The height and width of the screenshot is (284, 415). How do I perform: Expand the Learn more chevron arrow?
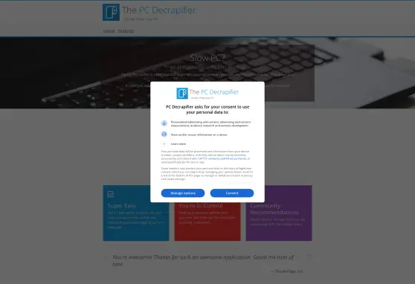tap(164, 143)
